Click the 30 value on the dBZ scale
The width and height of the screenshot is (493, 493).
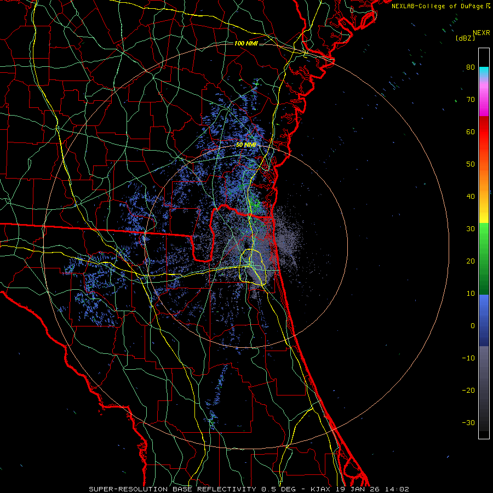click(471, 229)
